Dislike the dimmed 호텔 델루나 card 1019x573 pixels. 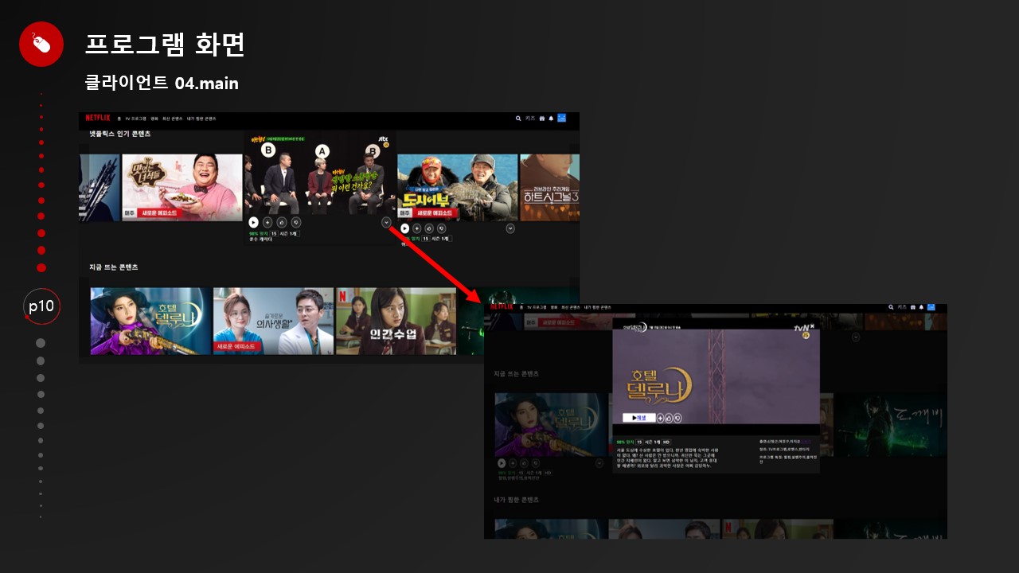[x=534, y=462]
